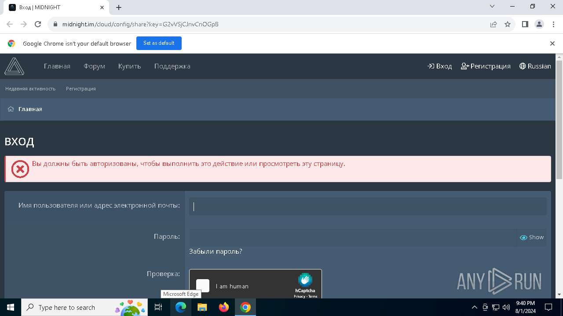Go back using the browser back arrow
Screen dimensions: 563x316
pyautogui.click(x=10, y=24)
